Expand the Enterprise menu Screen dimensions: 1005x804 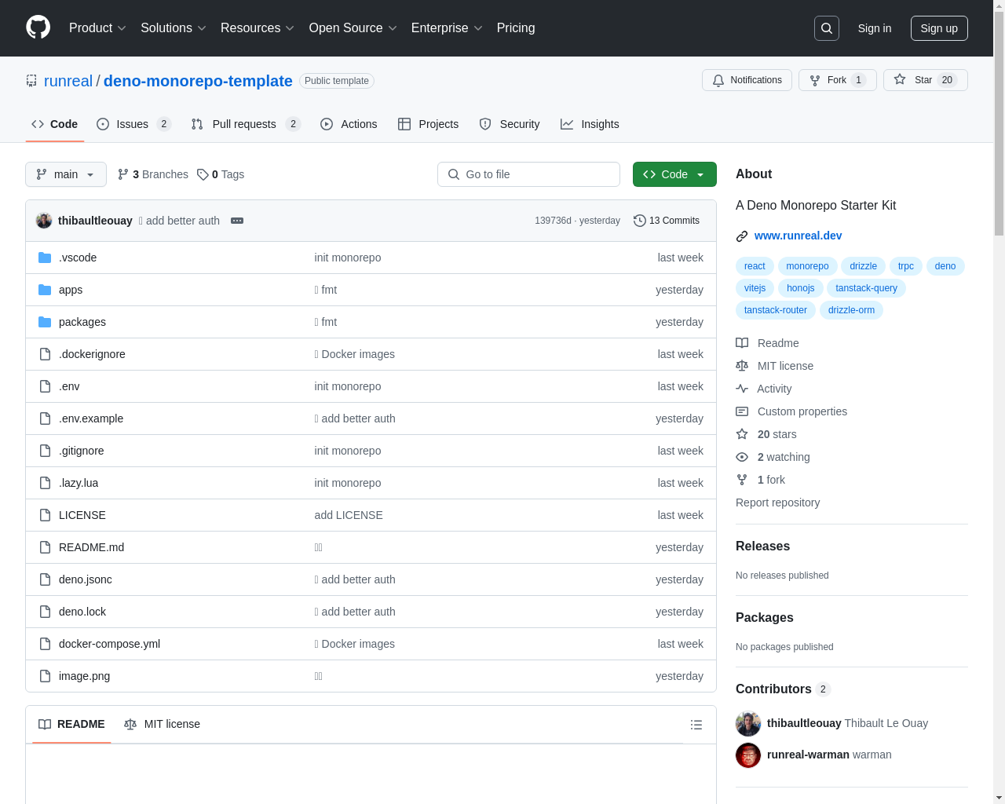click(447, 28)
